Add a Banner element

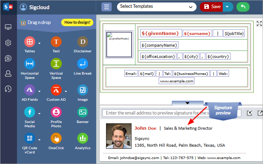[x=83, y=112]
